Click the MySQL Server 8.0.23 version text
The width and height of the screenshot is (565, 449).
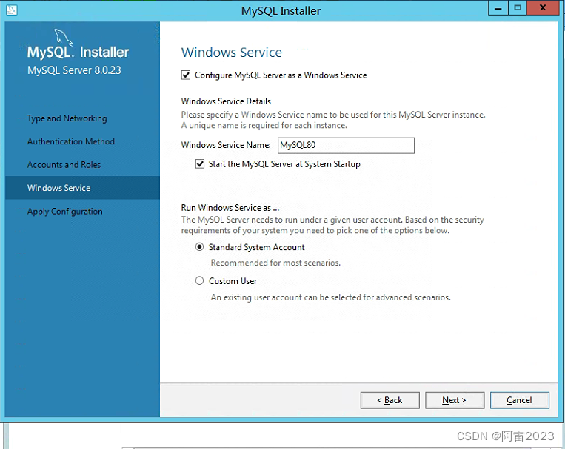(74, 70)
